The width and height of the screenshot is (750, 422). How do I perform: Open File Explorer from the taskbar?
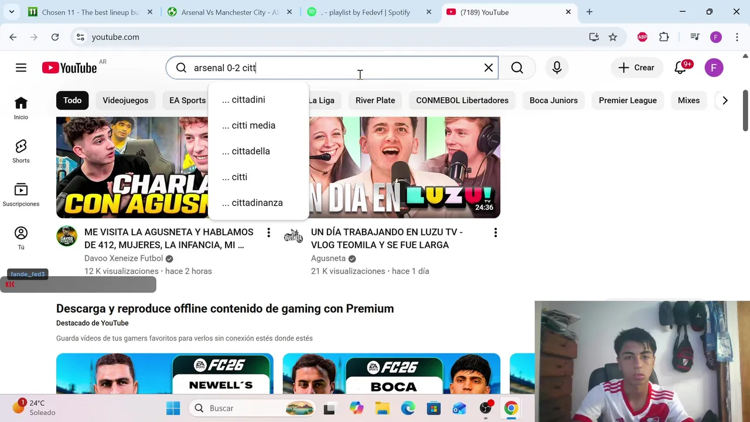[x=382, y=408]
